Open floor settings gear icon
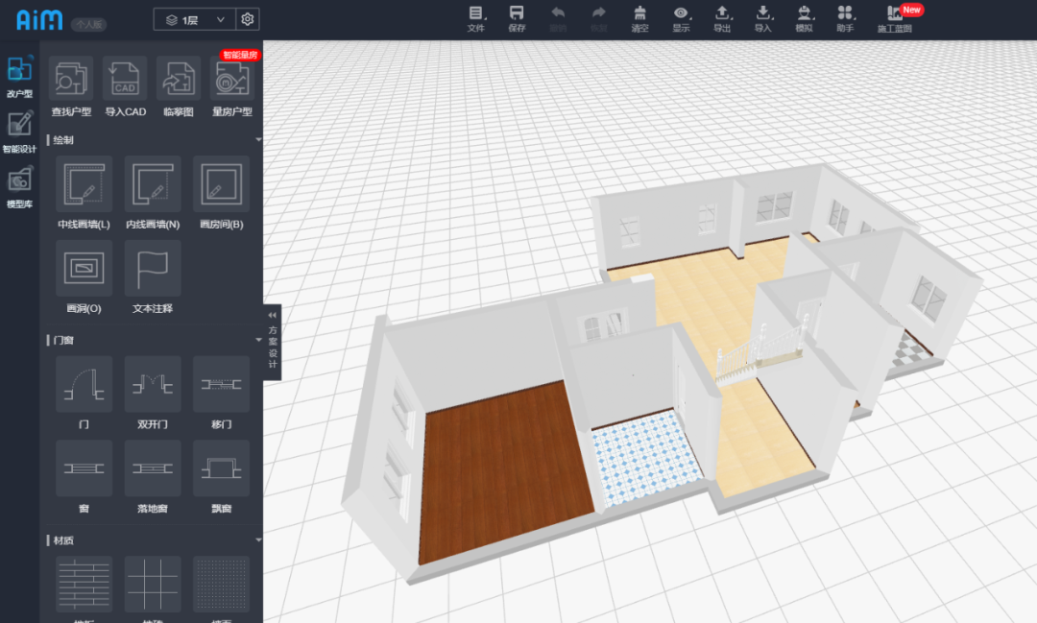The image size is (1037, 623). point(248,19)
